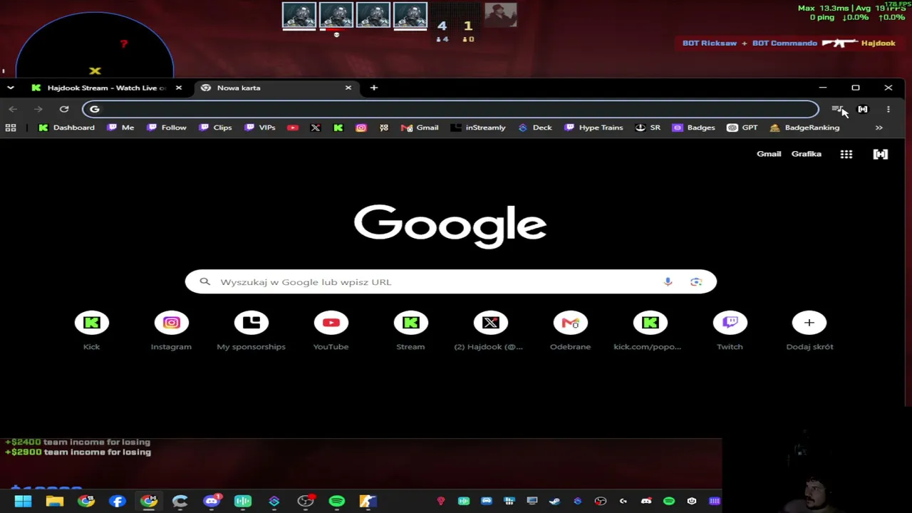Open the Chrome three-dot menu
This screenshot has width=912, height=513.
point(888,109)
